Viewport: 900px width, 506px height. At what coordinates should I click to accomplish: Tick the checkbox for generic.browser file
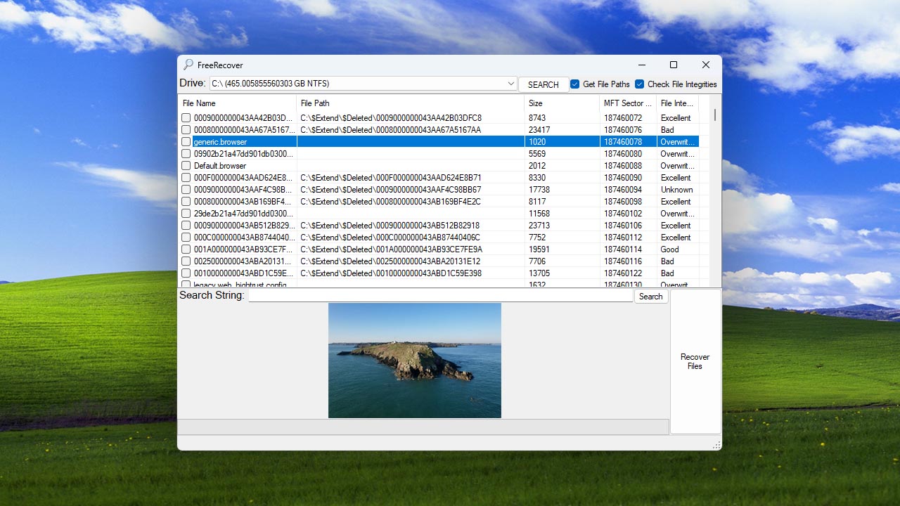coord(186,142)
